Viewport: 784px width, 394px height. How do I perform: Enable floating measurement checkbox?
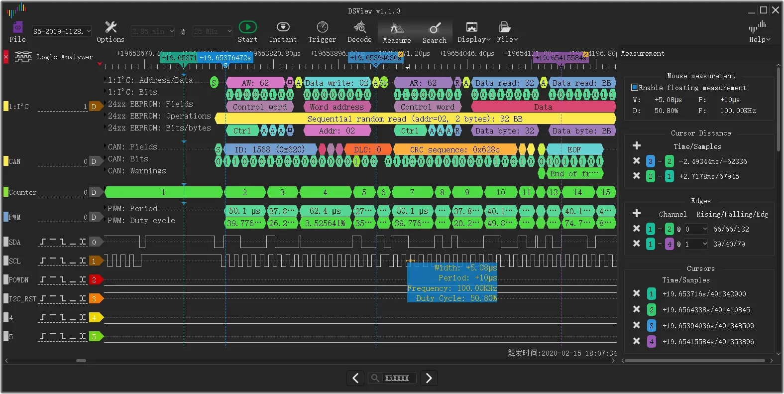click(635, 87)
